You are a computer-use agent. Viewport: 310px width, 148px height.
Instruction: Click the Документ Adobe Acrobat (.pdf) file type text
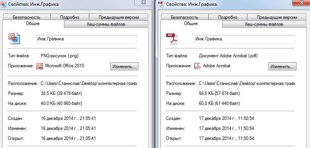[x=228, y=56]
